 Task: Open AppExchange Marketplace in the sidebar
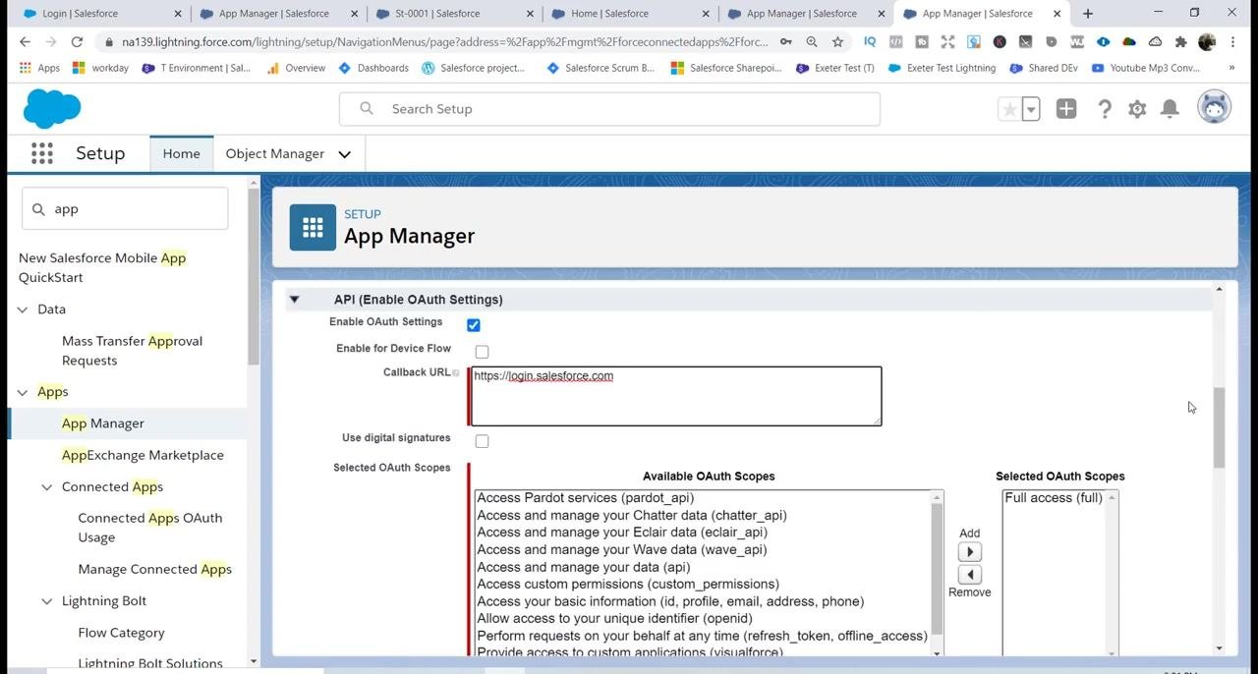(143, 455)
